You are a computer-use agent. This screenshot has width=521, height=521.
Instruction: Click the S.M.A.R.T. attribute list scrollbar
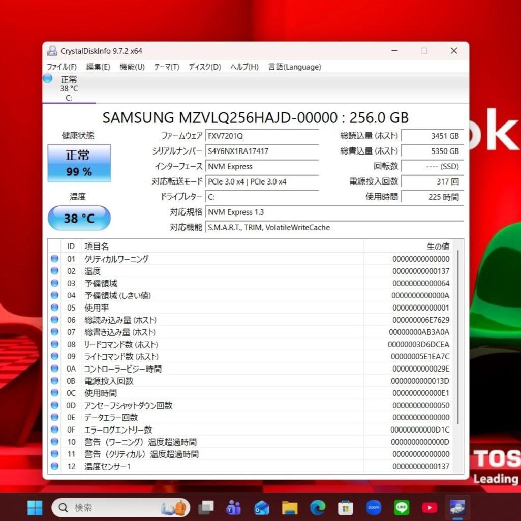click(x=458, y=335)
